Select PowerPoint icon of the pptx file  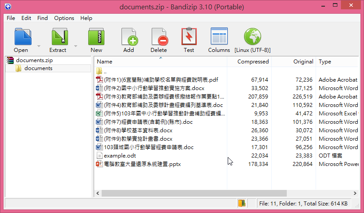pyautogui.click(x=99, y=164)
